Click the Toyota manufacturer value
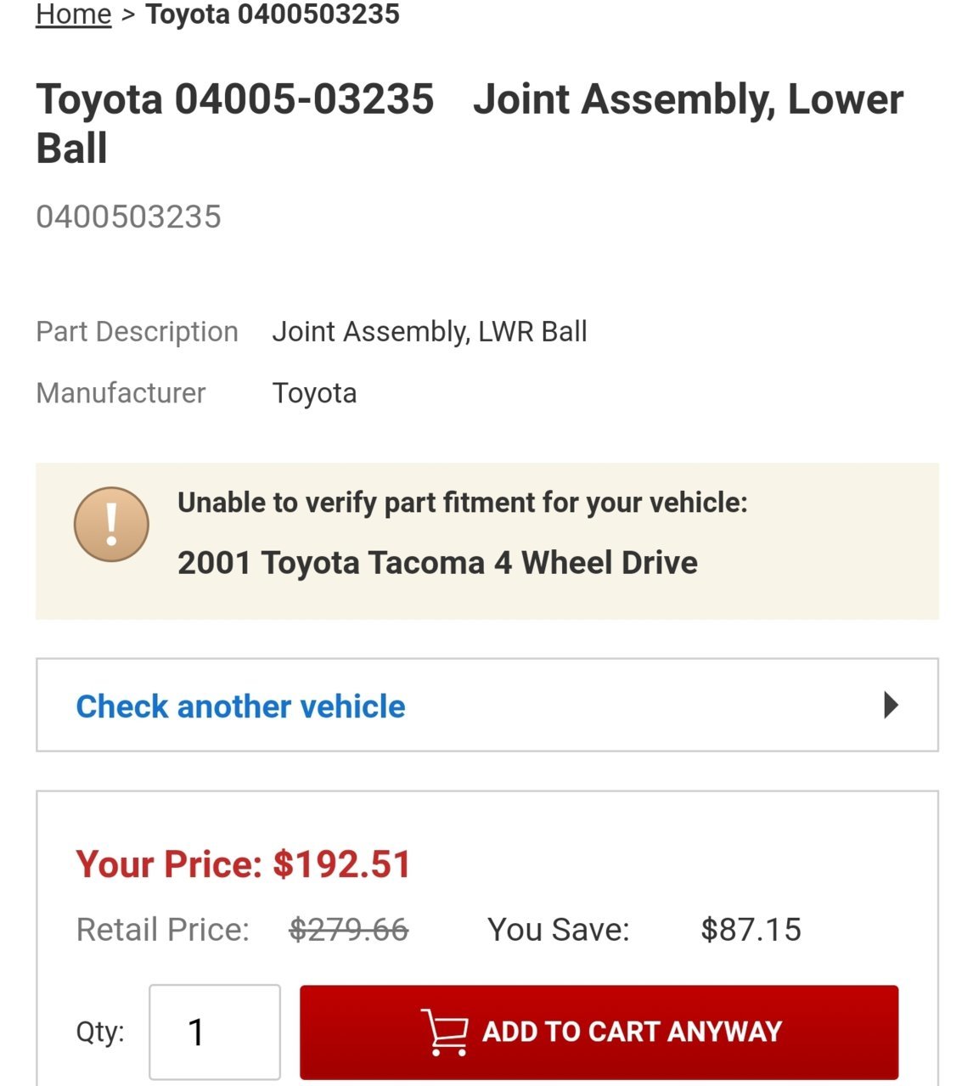This screenshot has width=973, height=1086. [314, 393]
